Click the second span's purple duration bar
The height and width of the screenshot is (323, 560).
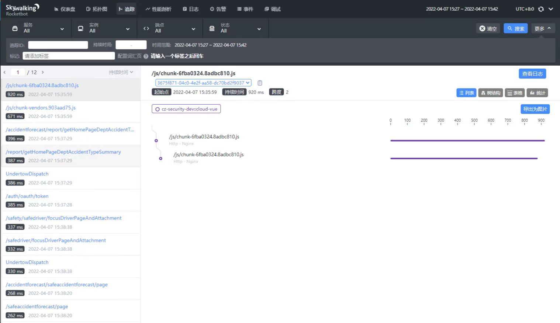pos(464,159)
